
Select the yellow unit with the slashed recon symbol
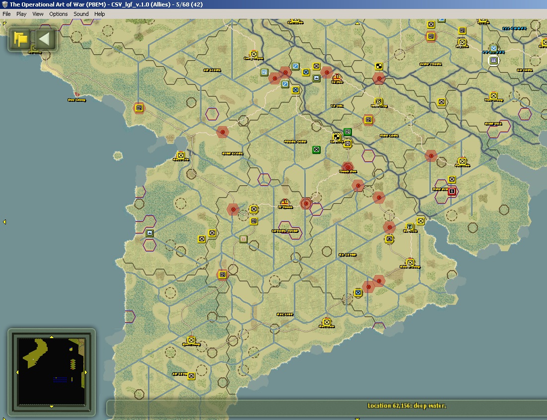(379, 101)
